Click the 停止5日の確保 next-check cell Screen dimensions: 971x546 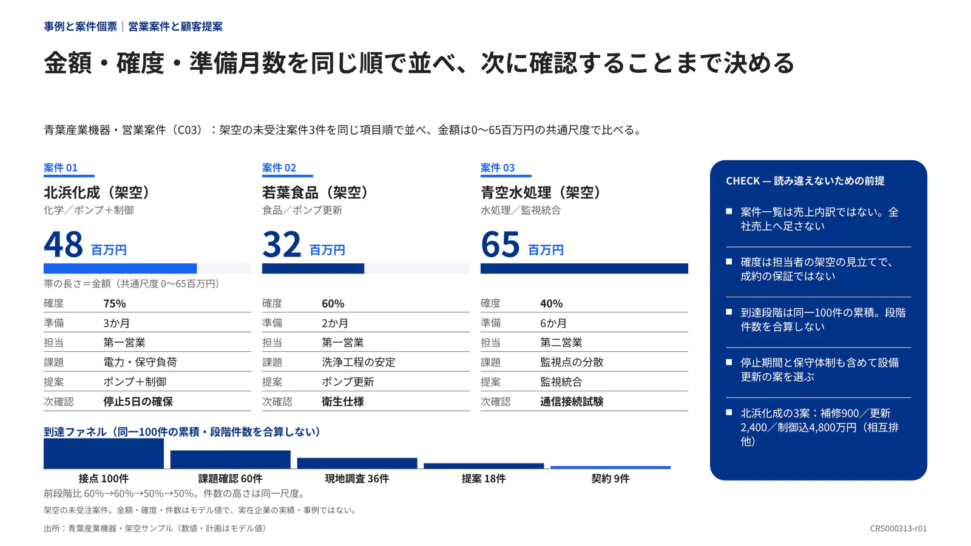pos(138,402)
